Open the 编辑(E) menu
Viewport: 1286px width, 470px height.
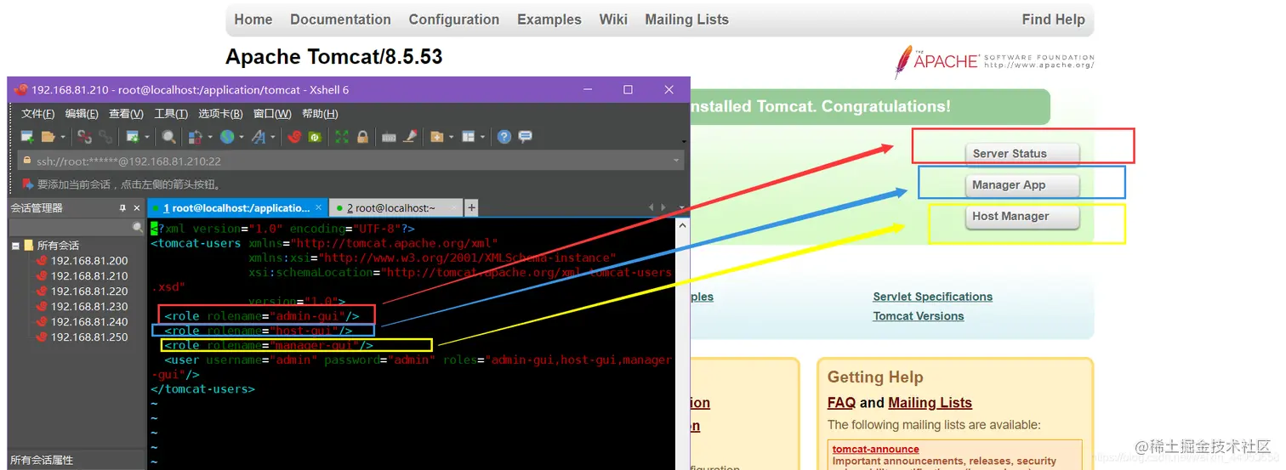(x=82, y=114)
